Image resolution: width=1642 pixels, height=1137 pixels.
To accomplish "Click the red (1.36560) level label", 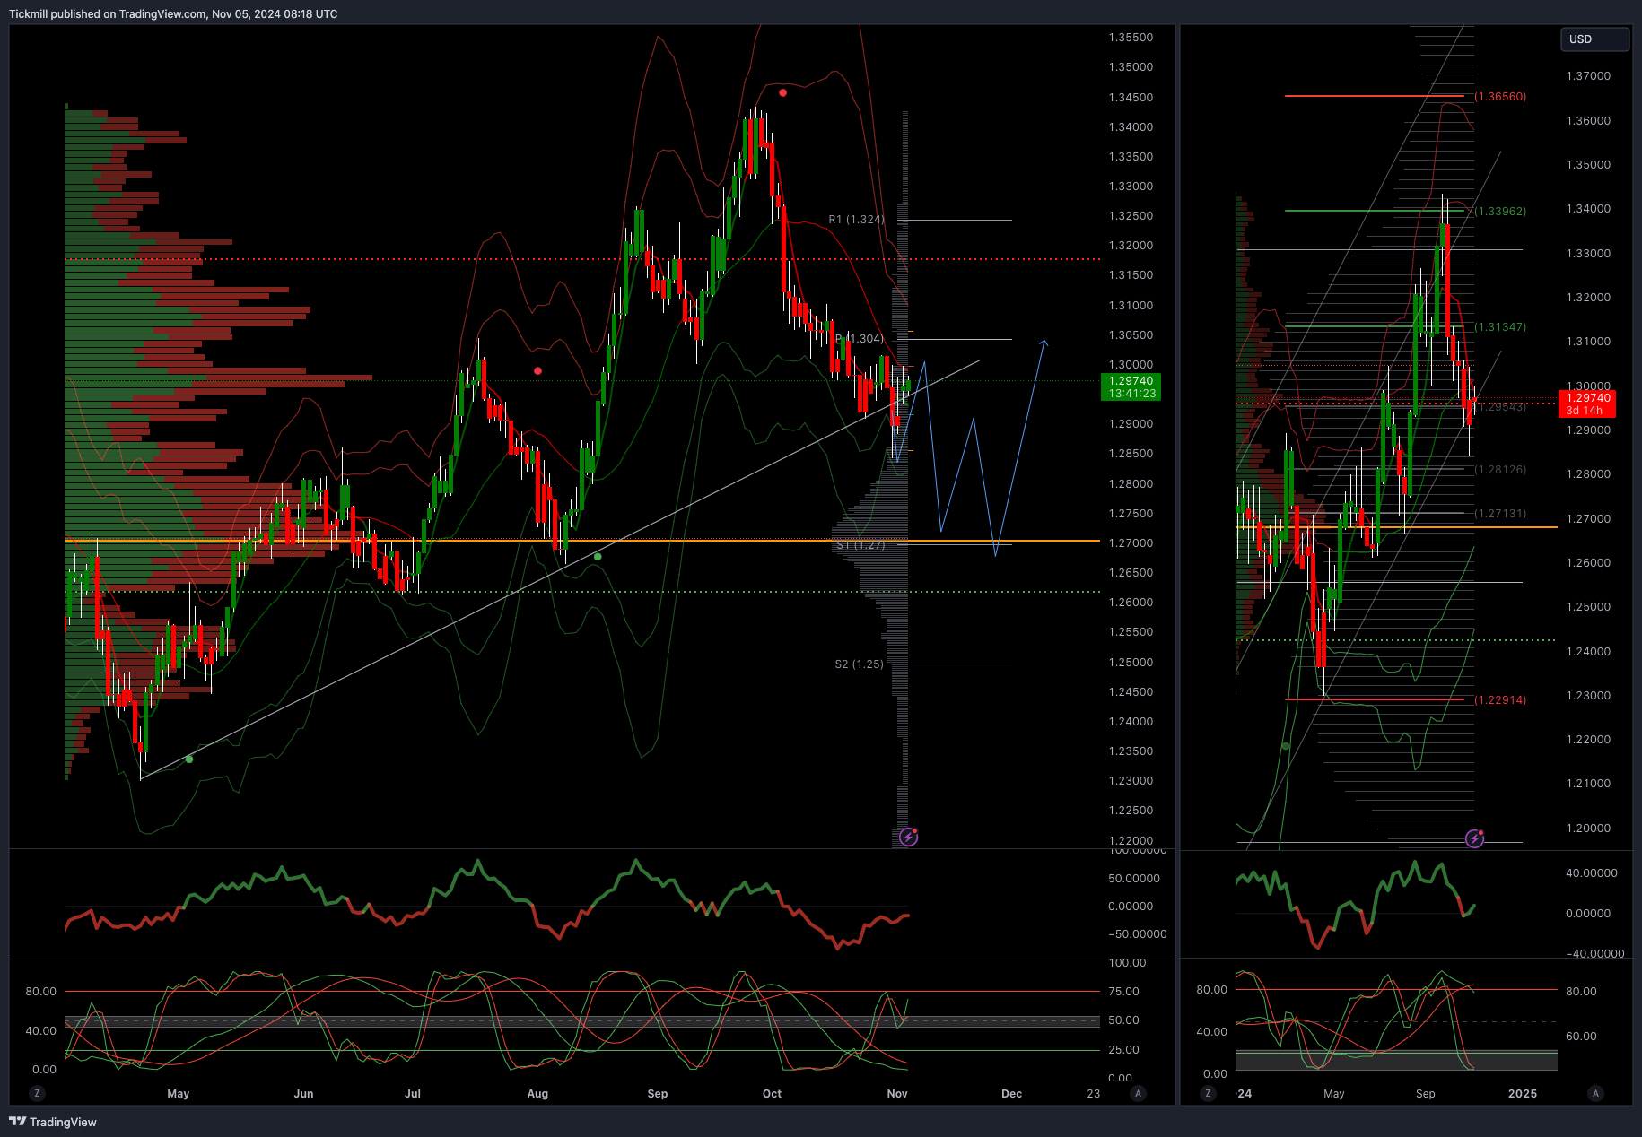I will pos(1500,97).
